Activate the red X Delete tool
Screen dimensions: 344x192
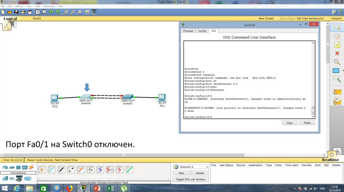click(337, 53)
